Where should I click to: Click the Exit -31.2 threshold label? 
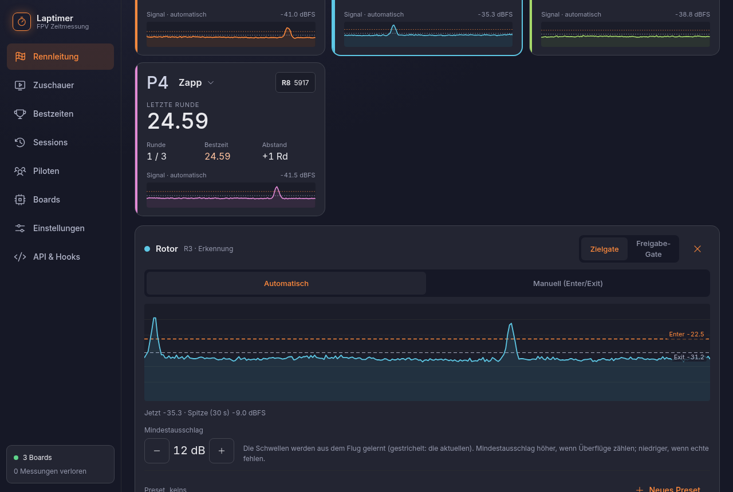(x=689, y=357)
